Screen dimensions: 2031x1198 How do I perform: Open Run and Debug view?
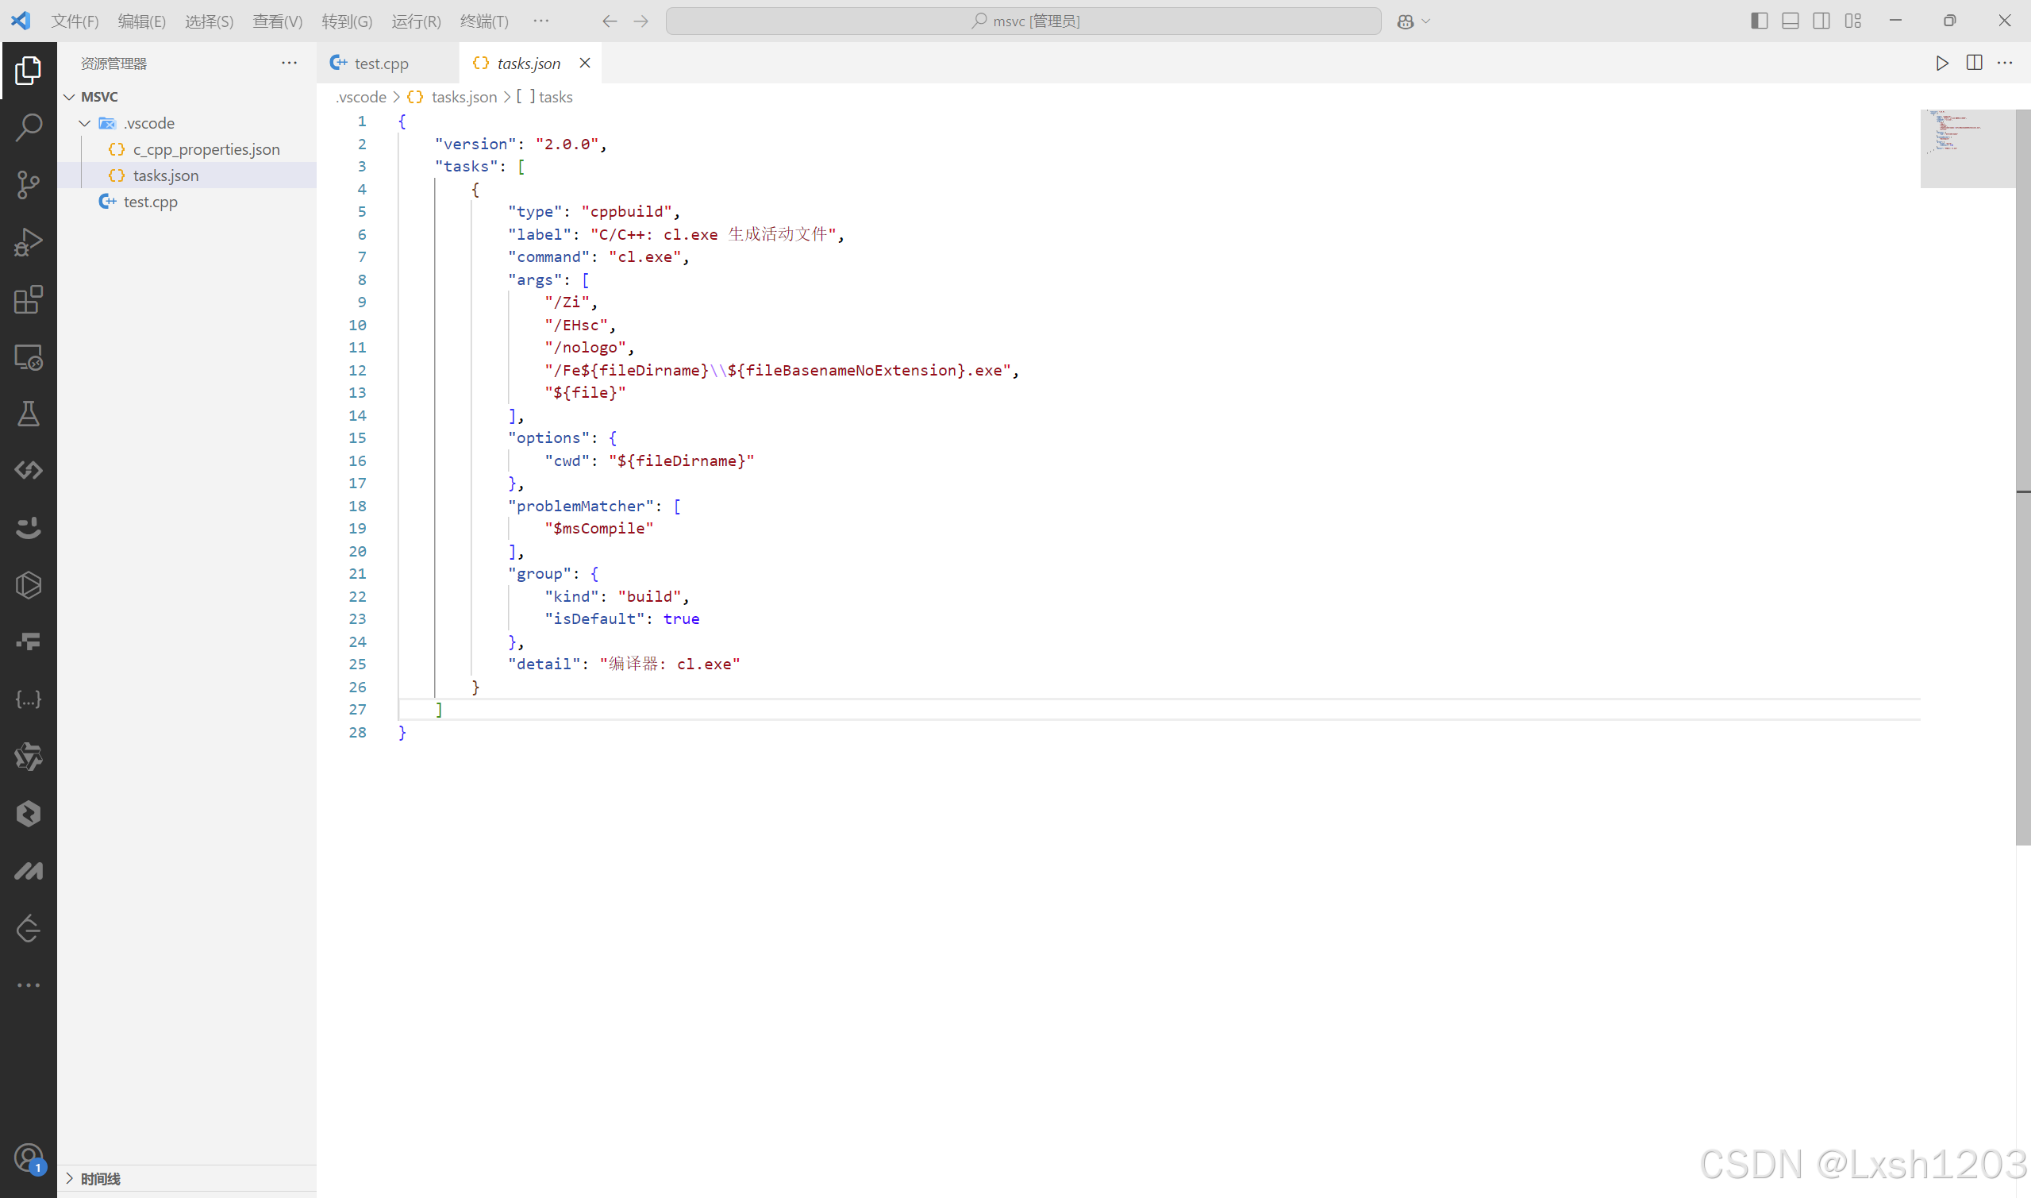pos(29,242)
